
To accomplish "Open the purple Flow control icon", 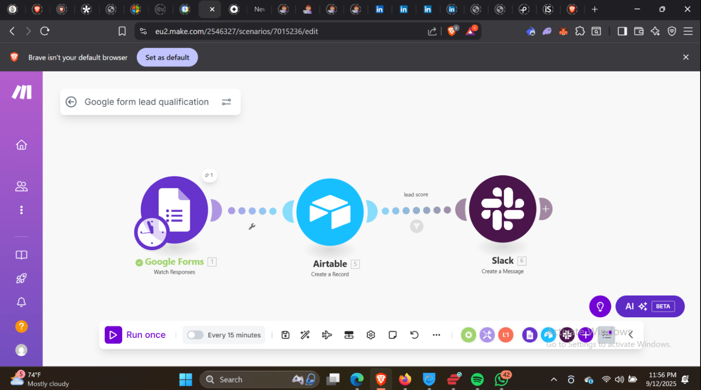I will (x=487, y=335).
